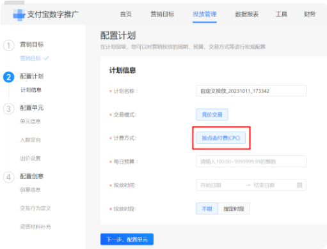
Task: Select 计划信息 sub-step
Action: [31, 90]
